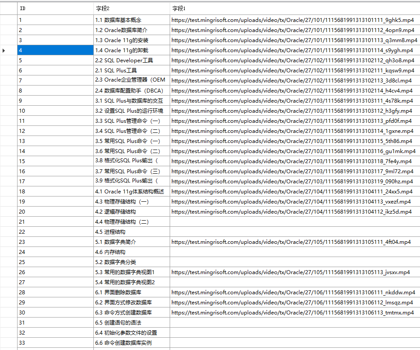The width and height of the screenshot is (420, 350).
Task: Select URL ending 106112_lmsqz.mp4
Action: tap(295, 303)
